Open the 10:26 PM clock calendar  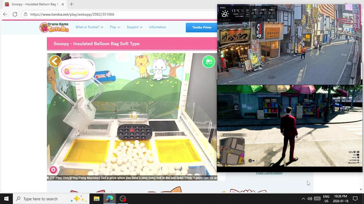point(340,199)
